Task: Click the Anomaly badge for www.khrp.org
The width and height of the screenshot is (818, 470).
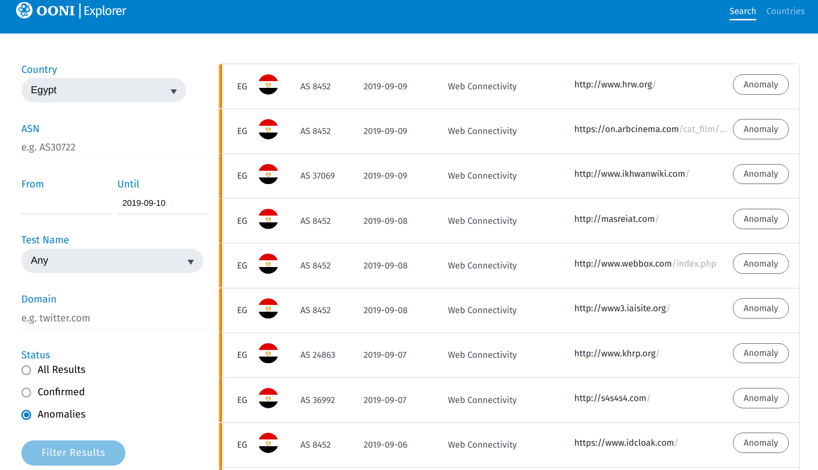Action: point(760,353)
